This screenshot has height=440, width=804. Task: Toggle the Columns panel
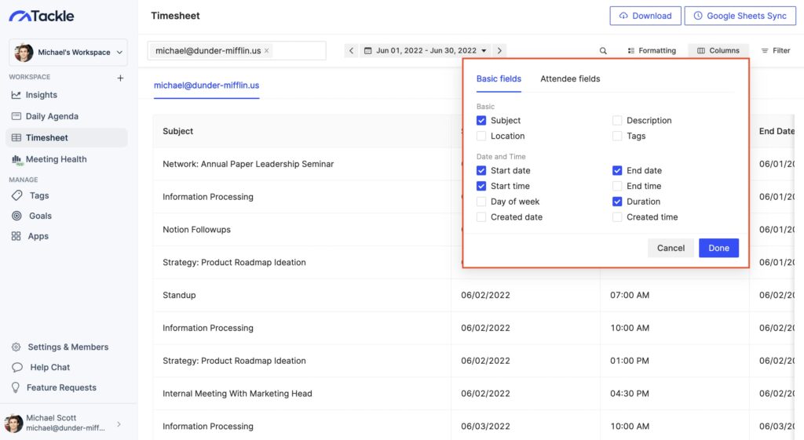[x=718, y=51]
